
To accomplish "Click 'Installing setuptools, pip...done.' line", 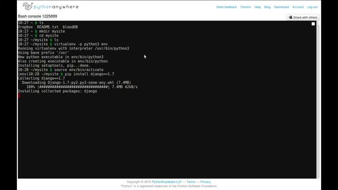I will tap(54, 65).
